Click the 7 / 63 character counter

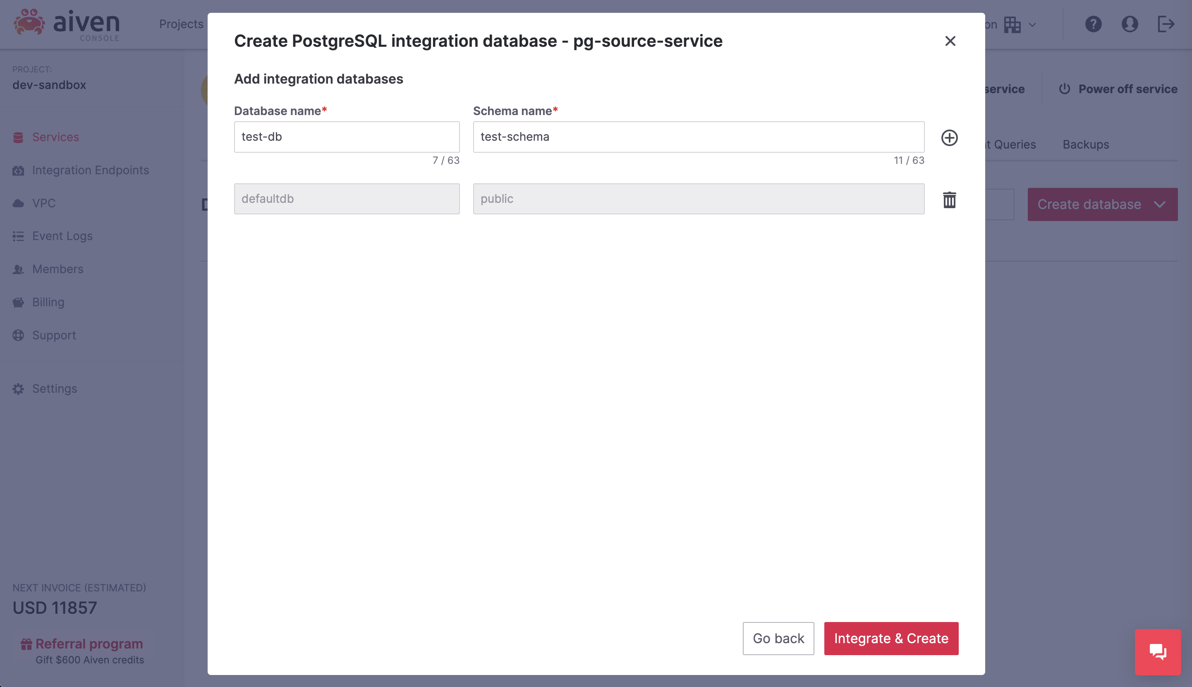(445, 161)
